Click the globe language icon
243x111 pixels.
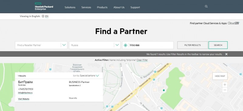coord(43,16)
